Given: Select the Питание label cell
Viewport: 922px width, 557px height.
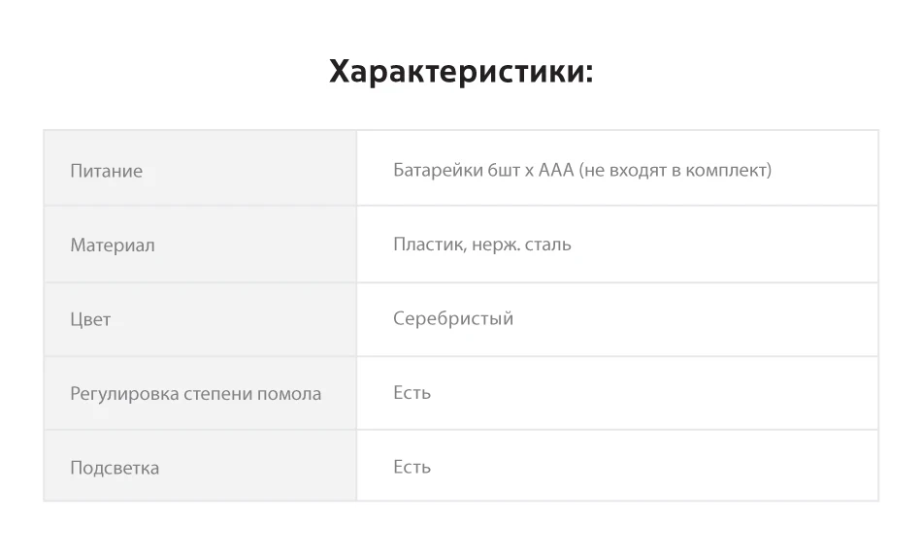Looking at the screenshot, I should click(x=200, y=168).
